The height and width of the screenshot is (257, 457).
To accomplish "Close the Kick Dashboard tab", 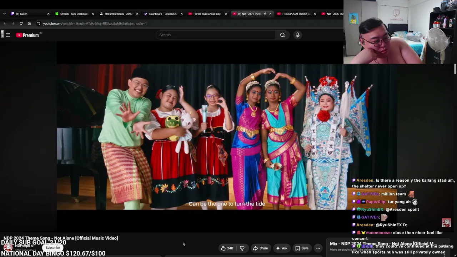I will pyautogui.click(x=93, y=14).
